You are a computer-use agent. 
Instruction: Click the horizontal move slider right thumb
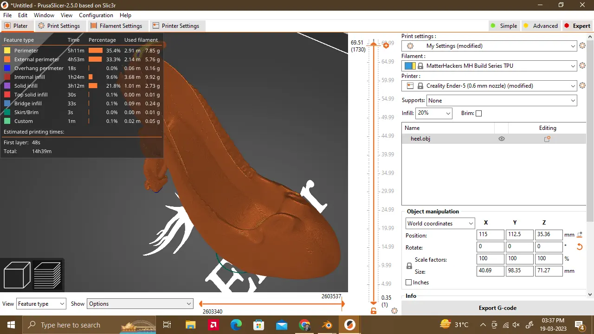[342, 304]
